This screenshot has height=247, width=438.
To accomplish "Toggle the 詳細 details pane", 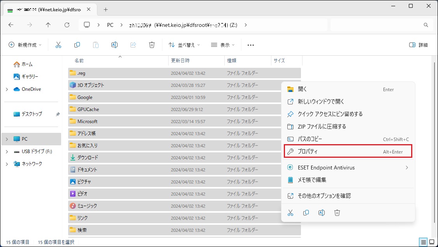I will pyautogui.click(x=419, y=45).
